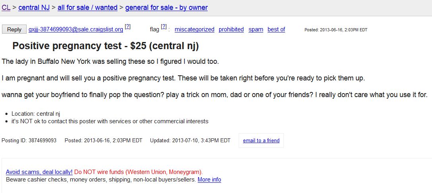Click the email to a friend link
Screen dimensions: 432x193
coord(261,141)
